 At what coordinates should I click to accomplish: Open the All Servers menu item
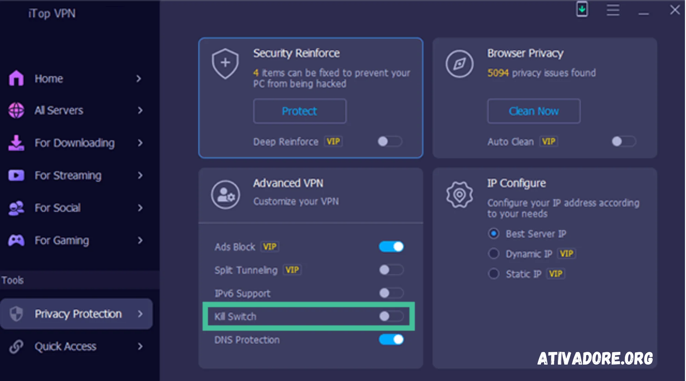76,110
